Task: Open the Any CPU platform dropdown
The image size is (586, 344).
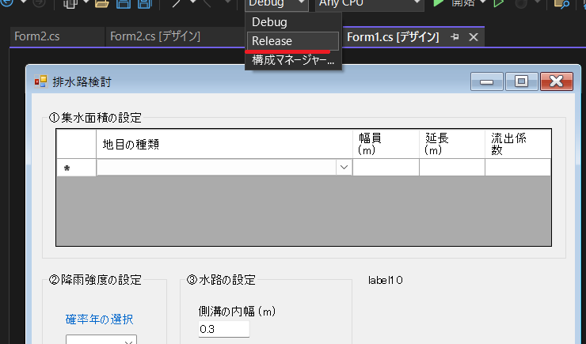Action: tap(369, 4)
